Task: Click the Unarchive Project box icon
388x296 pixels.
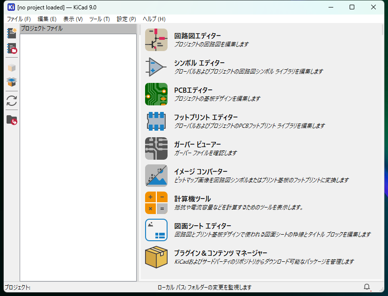Action: pyautogui.click(x=12, y=82)
